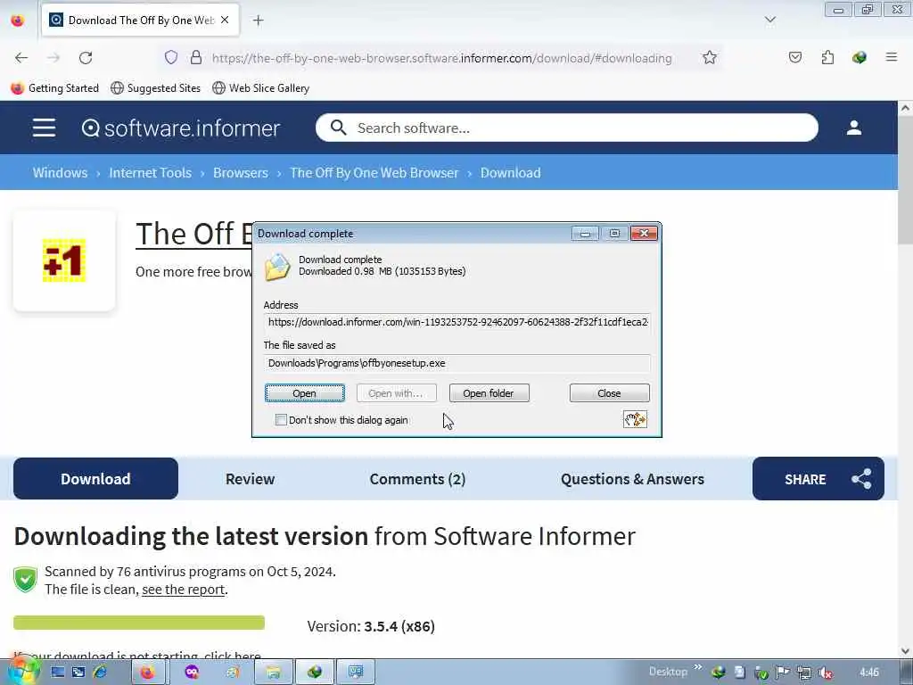Open the see the report link
This screenshot has height=685, width=913.
[184, 590]
